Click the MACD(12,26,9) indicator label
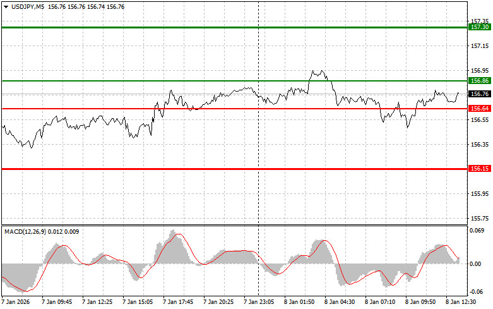The width and height of the screenshot is (493, 309). 25,232
